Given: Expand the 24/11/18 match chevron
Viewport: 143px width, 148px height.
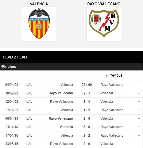Looking at the screenshot, I should point(139,127).
